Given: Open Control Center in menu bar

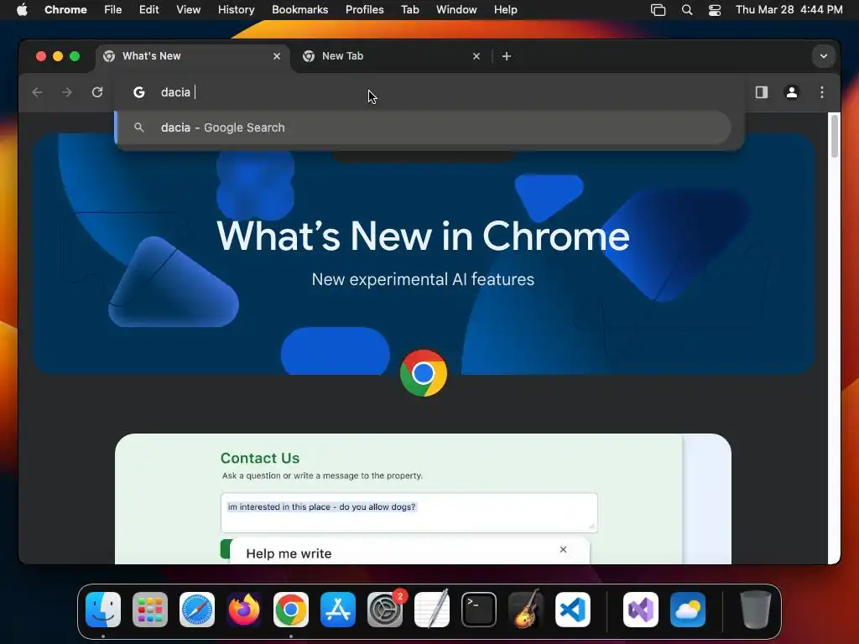Looking at the screenshot, I should (x=715, y=10).
